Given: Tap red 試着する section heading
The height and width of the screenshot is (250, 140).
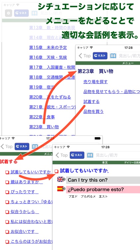Looking at the screenshot, I should 9,162.
